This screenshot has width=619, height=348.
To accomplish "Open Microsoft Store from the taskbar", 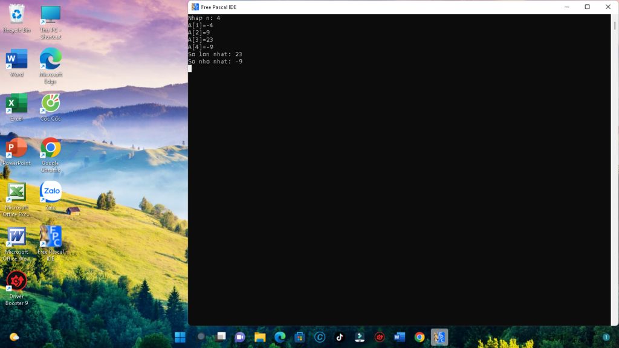I will coord(300,337).
